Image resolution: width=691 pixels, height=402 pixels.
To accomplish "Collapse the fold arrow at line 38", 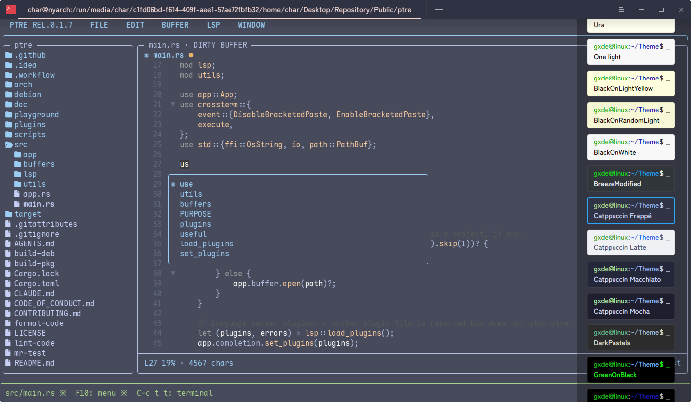I will (x=173, y=274).
